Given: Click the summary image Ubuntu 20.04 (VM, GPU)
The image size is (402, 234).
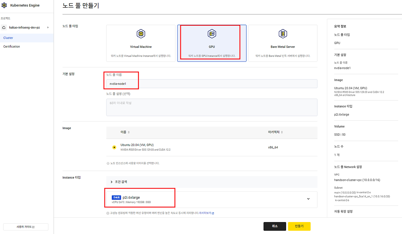Looking at the screenshot, I should point(350,88).
